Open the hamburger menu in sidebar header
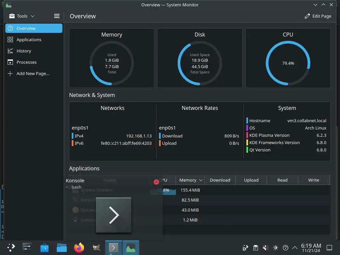The width and height of the screenshot is (340, 255). click(x=56, y=16)
